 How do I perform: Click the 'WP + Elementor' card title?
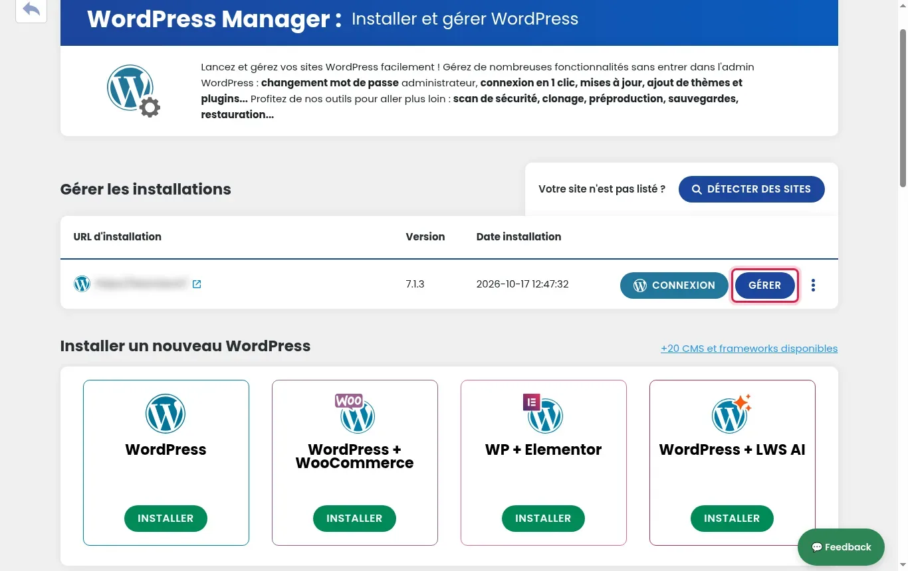pos(543,449)
